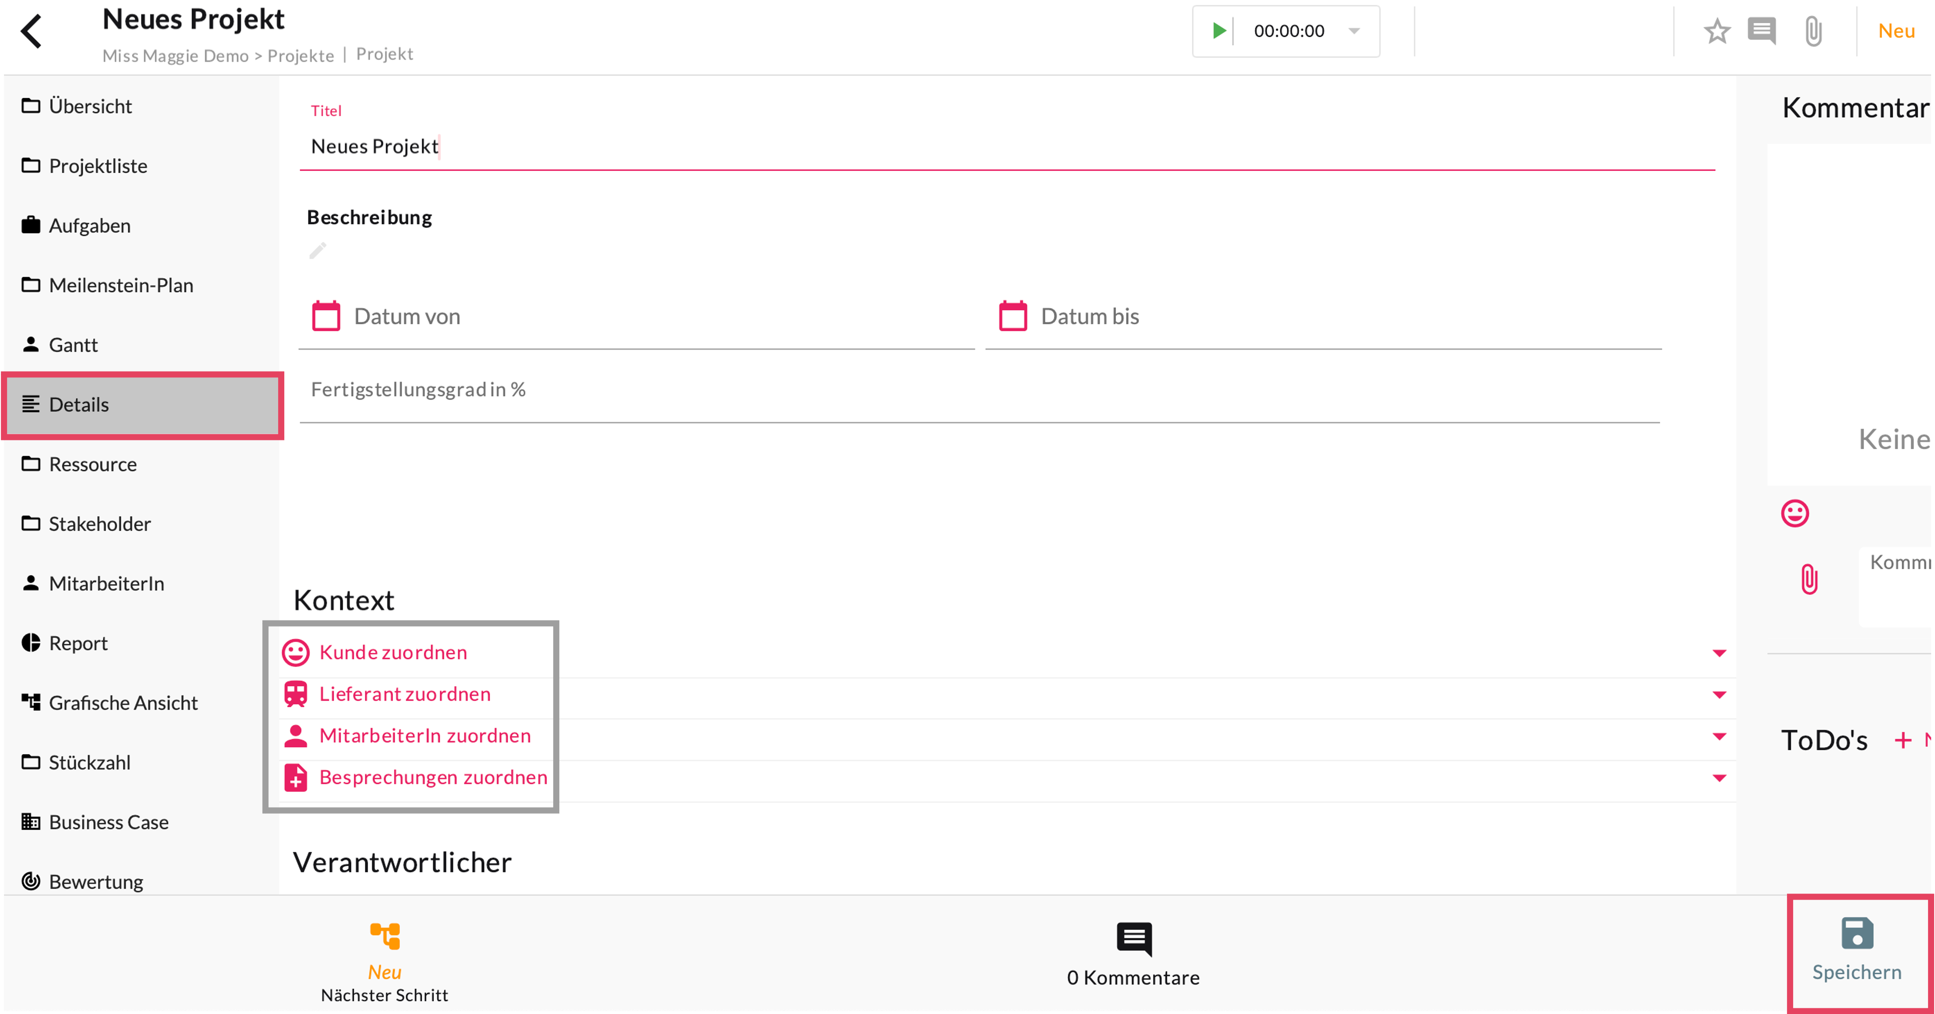Attach file using comment paperclip icon

coord(1810,580)
